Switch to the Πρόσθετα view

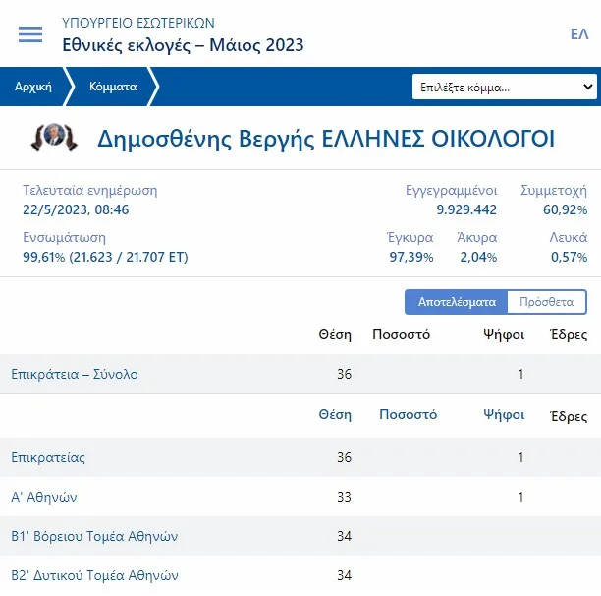(547, 302)
